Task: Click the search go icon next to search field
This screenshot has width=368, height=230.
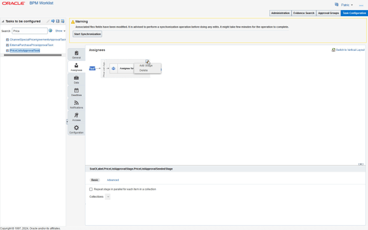Action: tap(50, 30)
